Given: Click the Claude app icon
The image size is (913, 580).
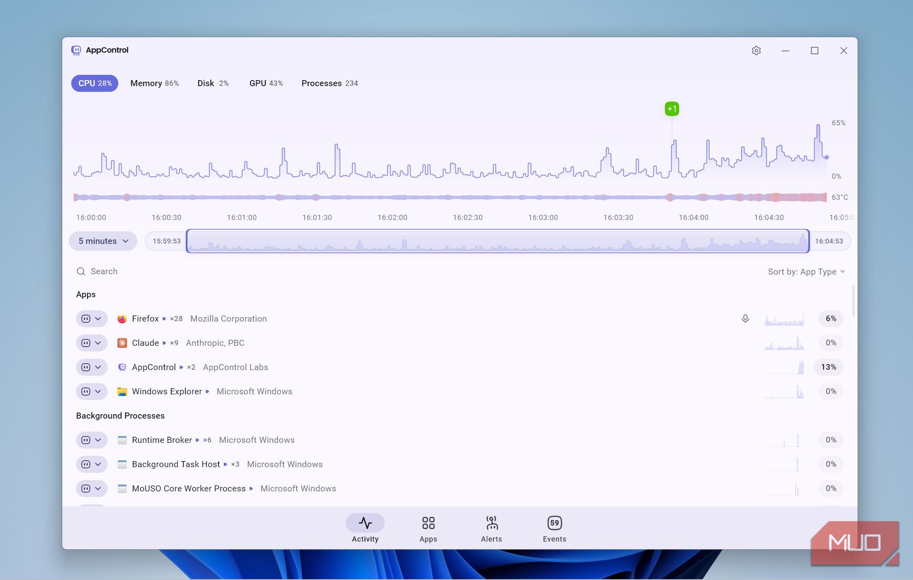Looking at the screenshot, I should tap(122, 343).
